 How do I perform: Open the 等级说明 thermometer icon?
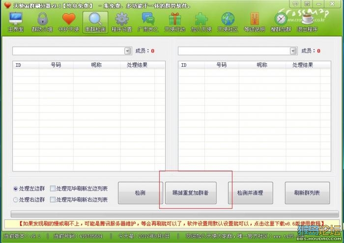(x=254, y=22)
